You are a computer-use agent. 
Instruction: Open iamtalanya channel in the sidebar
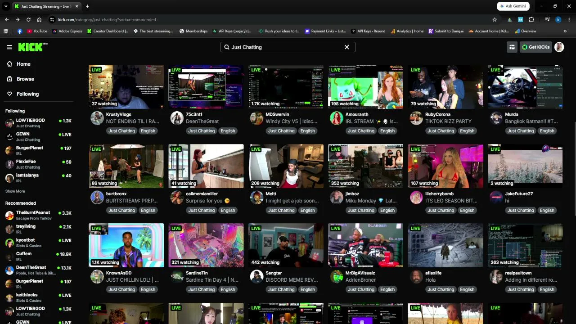(38, 178)
